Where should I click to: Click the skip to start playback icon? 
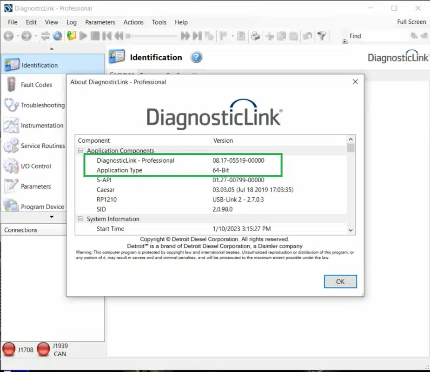tap(106, 36)
